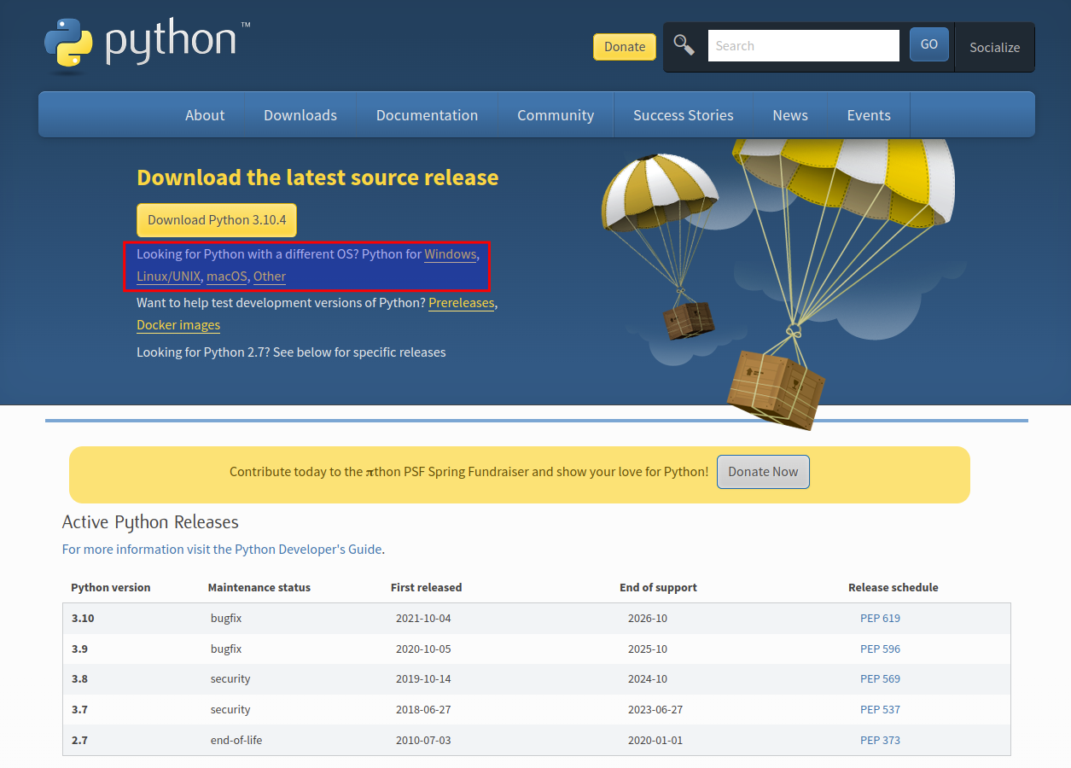
Task: Click the 2019-10-14 release date
Action: click(x=423, y=679)
